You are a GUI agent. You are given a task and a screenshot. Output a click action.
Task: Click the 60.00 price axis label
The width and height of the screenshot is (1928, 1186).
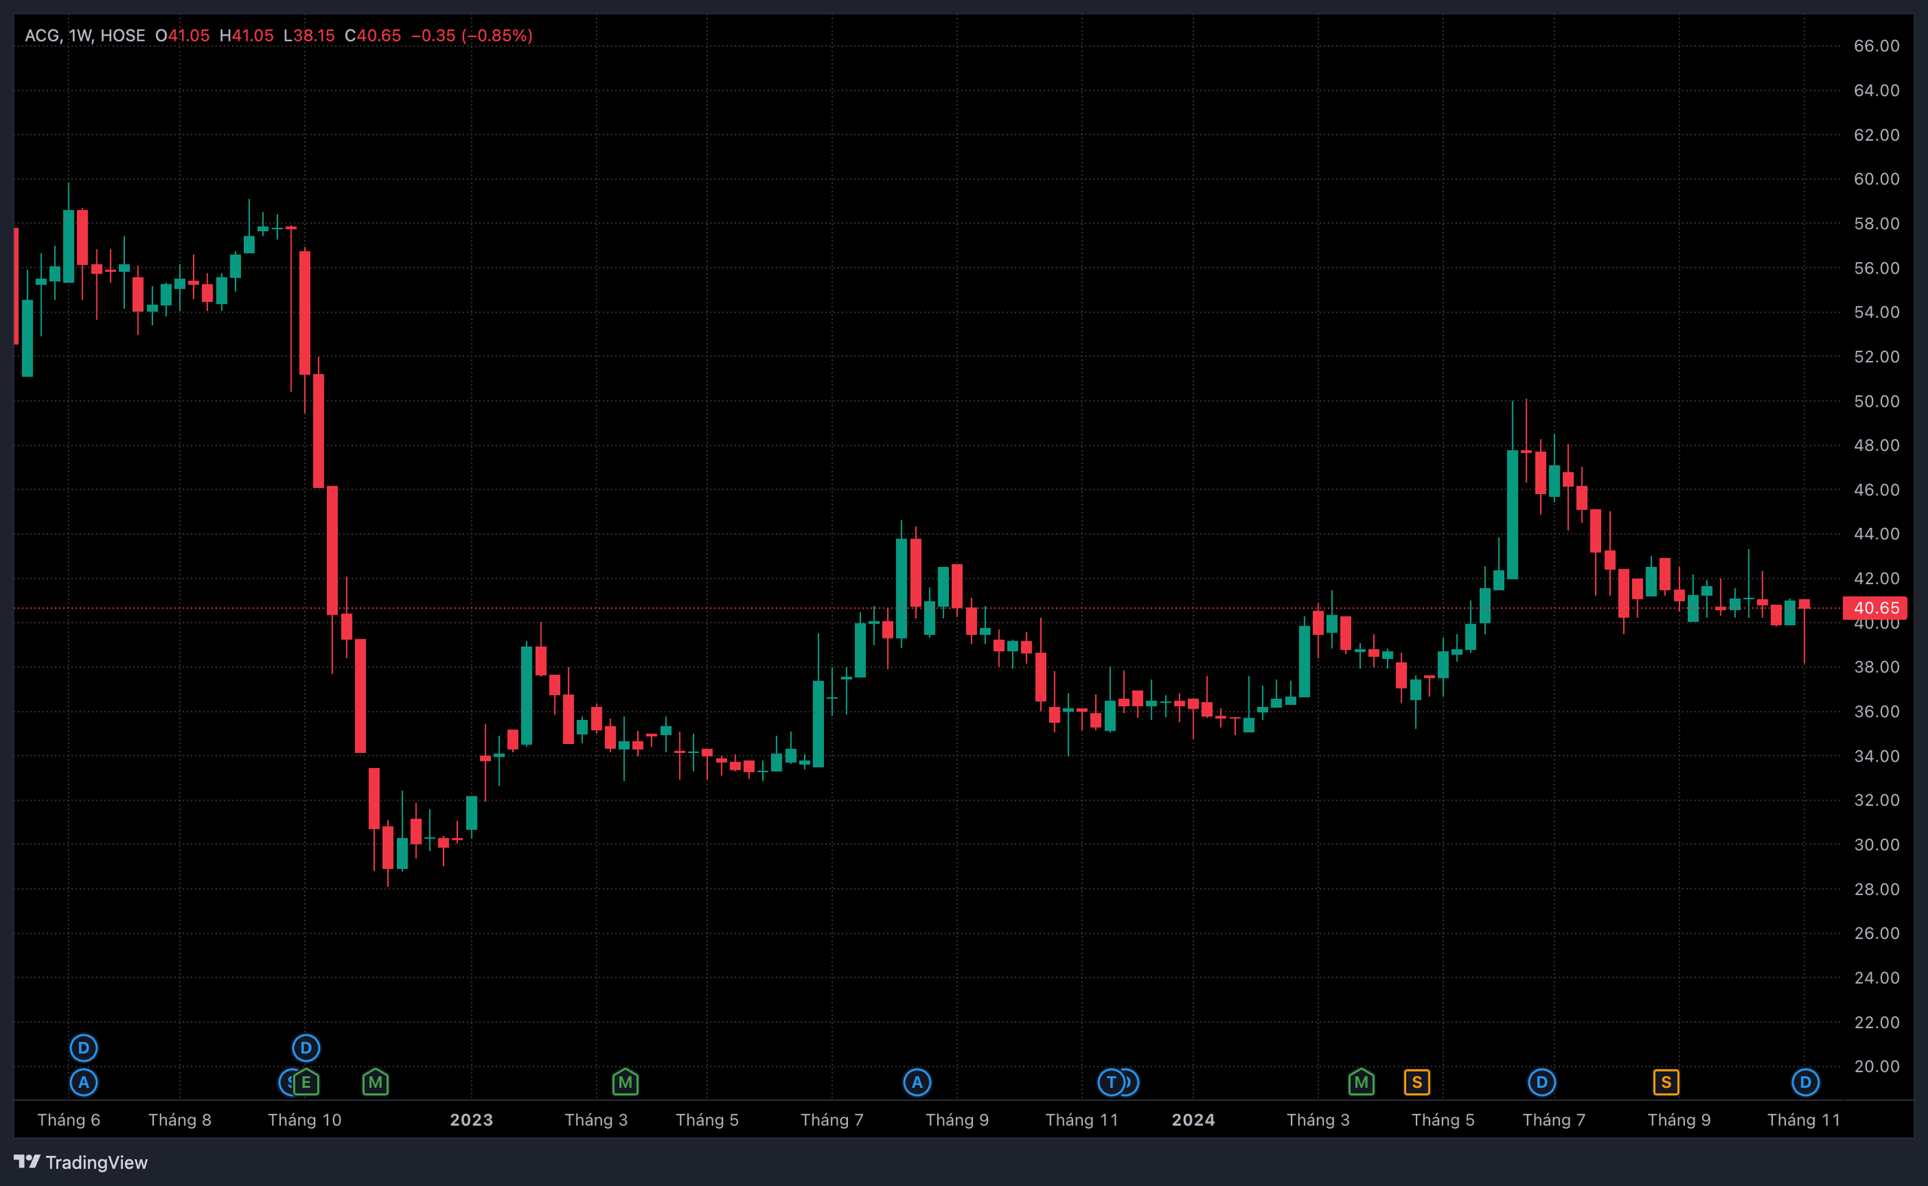click(x=1876, y=179)
